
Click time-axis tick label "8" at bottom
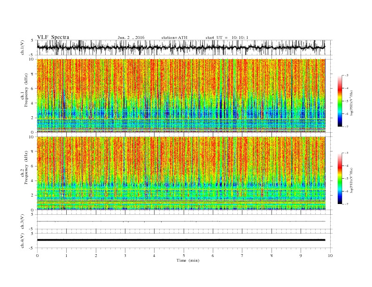tap(271, 256)
